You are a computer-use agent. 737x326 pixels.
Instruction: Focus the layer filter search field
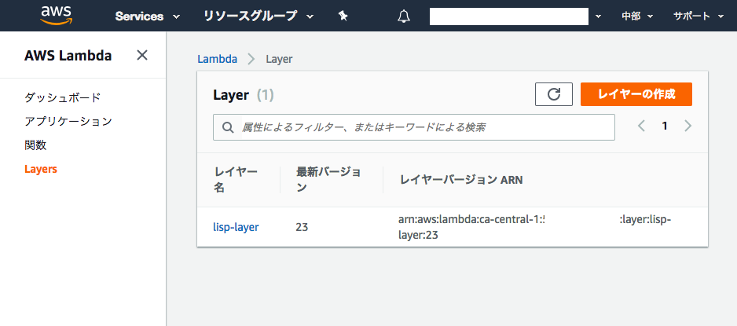[x=414, y=127]
